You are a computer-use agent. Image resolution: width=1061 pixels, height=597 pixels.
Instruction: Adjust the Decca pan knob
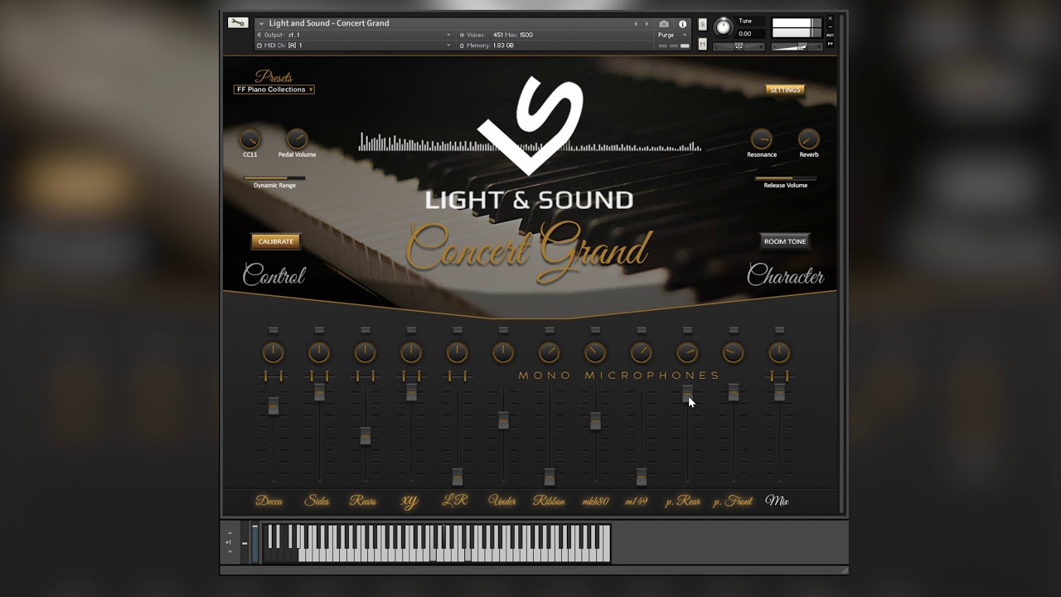point(273,352)
